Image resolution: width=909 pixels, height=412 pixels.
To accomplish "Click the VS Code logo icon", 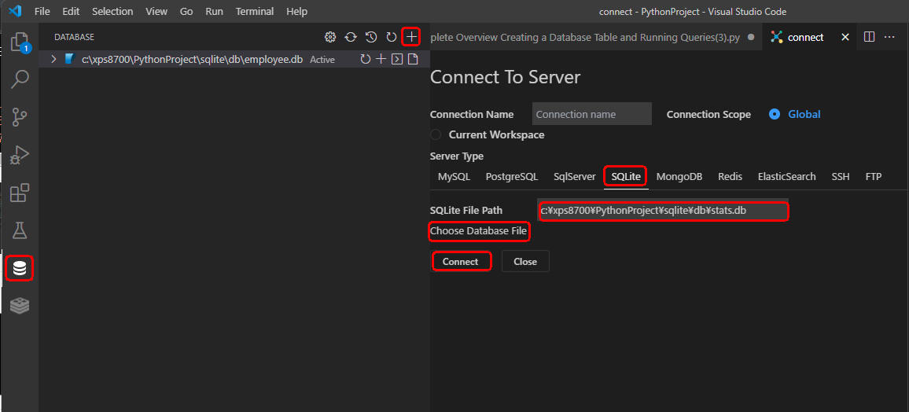I will [x=14, y=11].
